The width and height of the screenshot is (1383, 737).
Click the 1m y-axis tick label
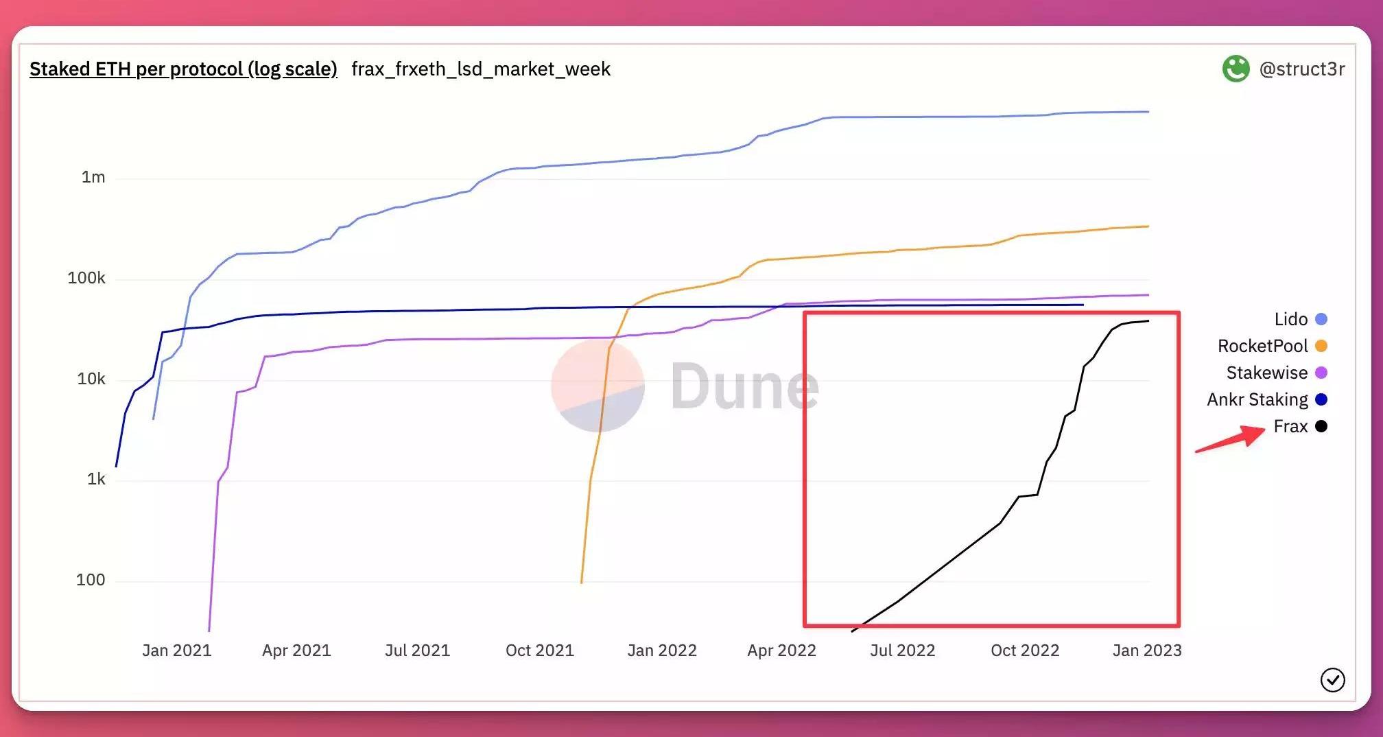click(93, 177)
